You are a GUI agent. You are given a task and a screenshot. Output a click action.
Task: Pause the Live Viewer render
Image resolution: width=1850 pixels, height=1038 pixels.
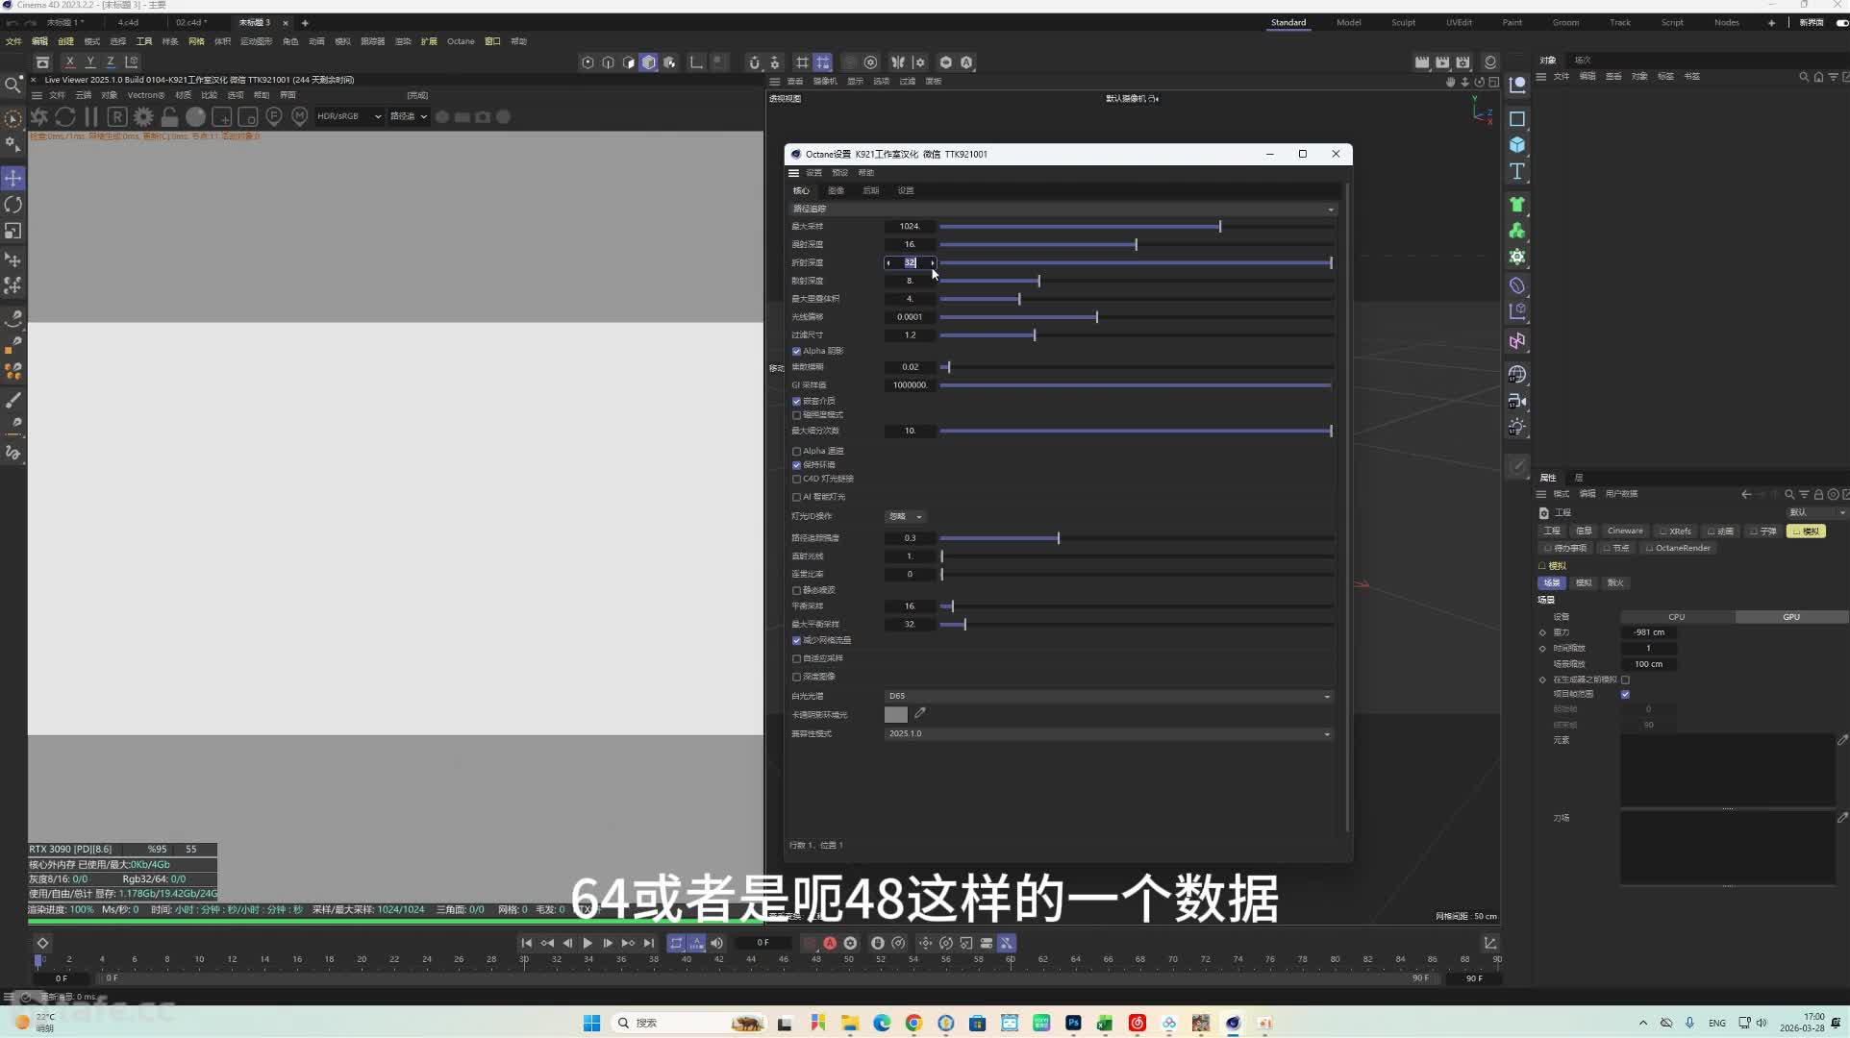tap(91, 116)
